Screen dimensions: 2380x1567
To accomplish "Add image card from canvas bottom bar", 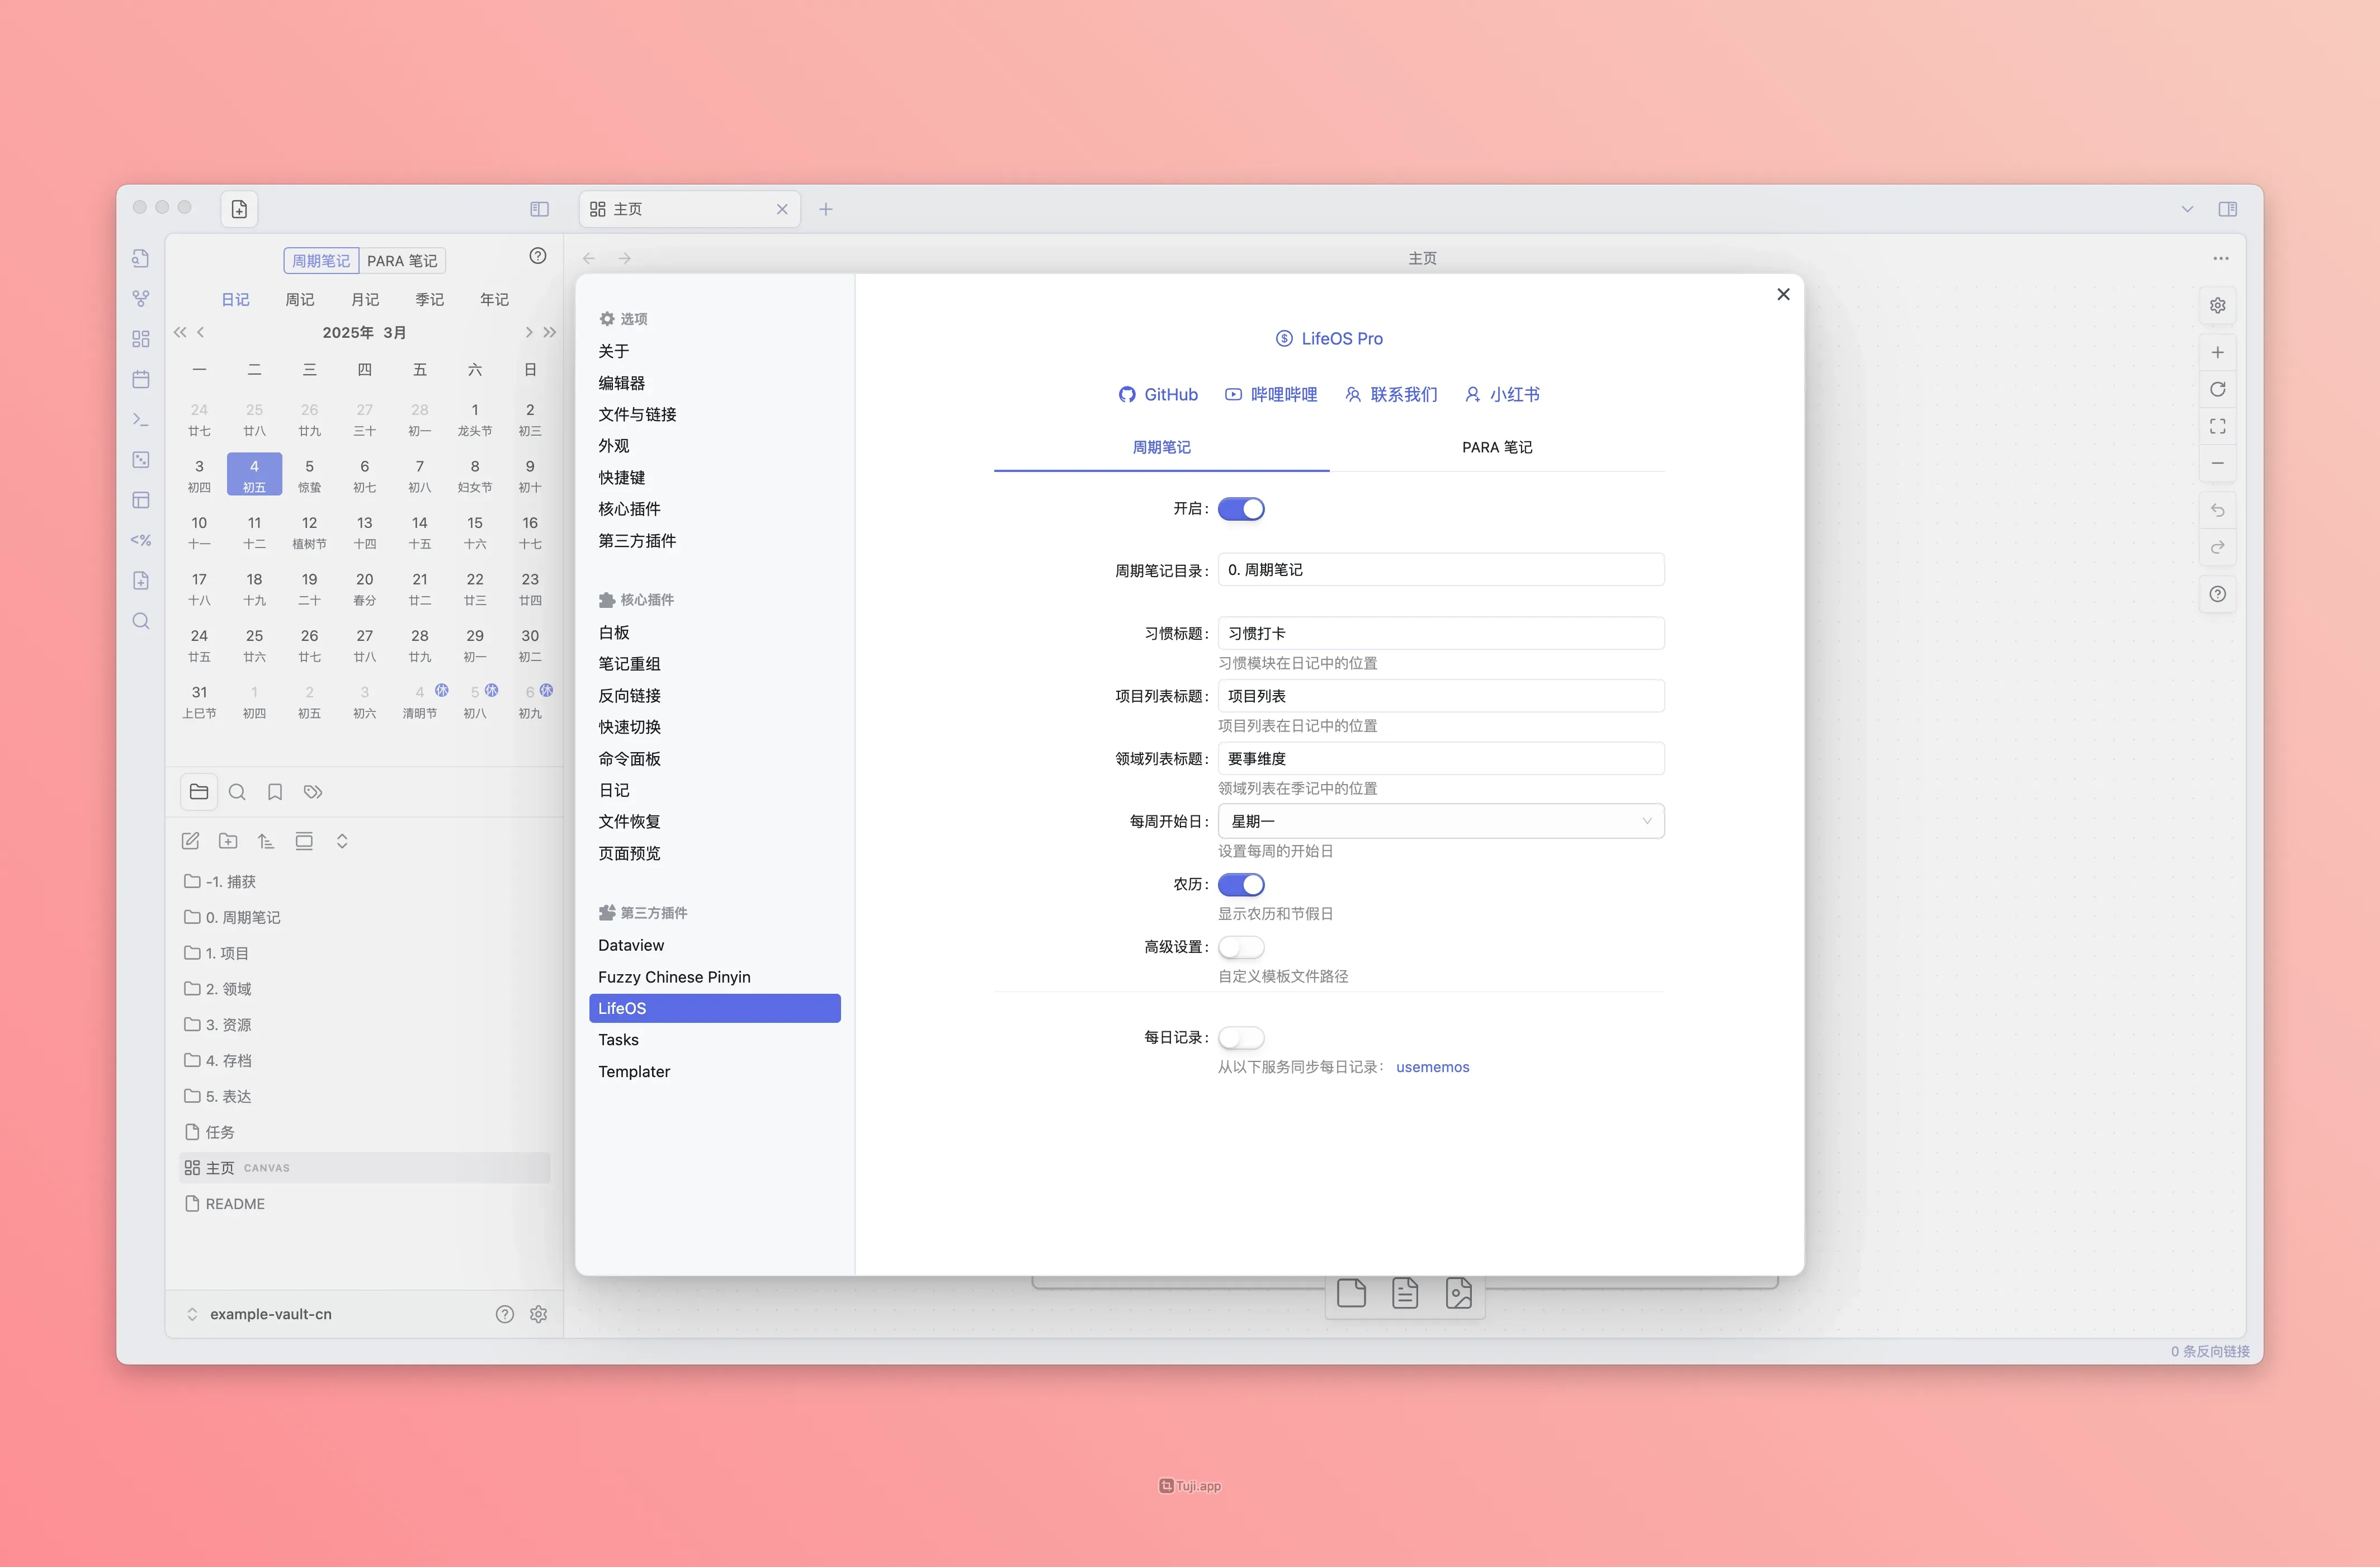I will click(x=1459, y=1293).
